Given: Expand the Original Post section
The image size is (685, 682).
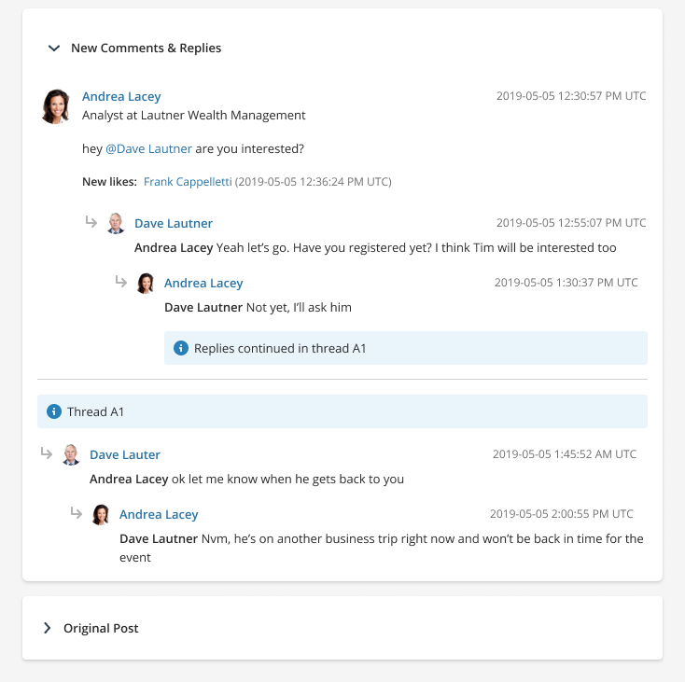Looking at the screenshot, I should click(48, 628).
